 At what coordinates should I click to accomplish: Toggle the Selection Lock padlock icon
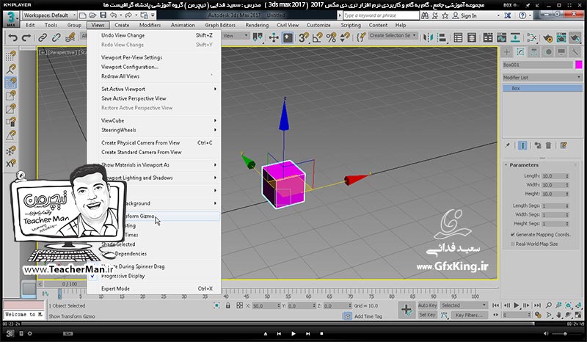point(227,305)
